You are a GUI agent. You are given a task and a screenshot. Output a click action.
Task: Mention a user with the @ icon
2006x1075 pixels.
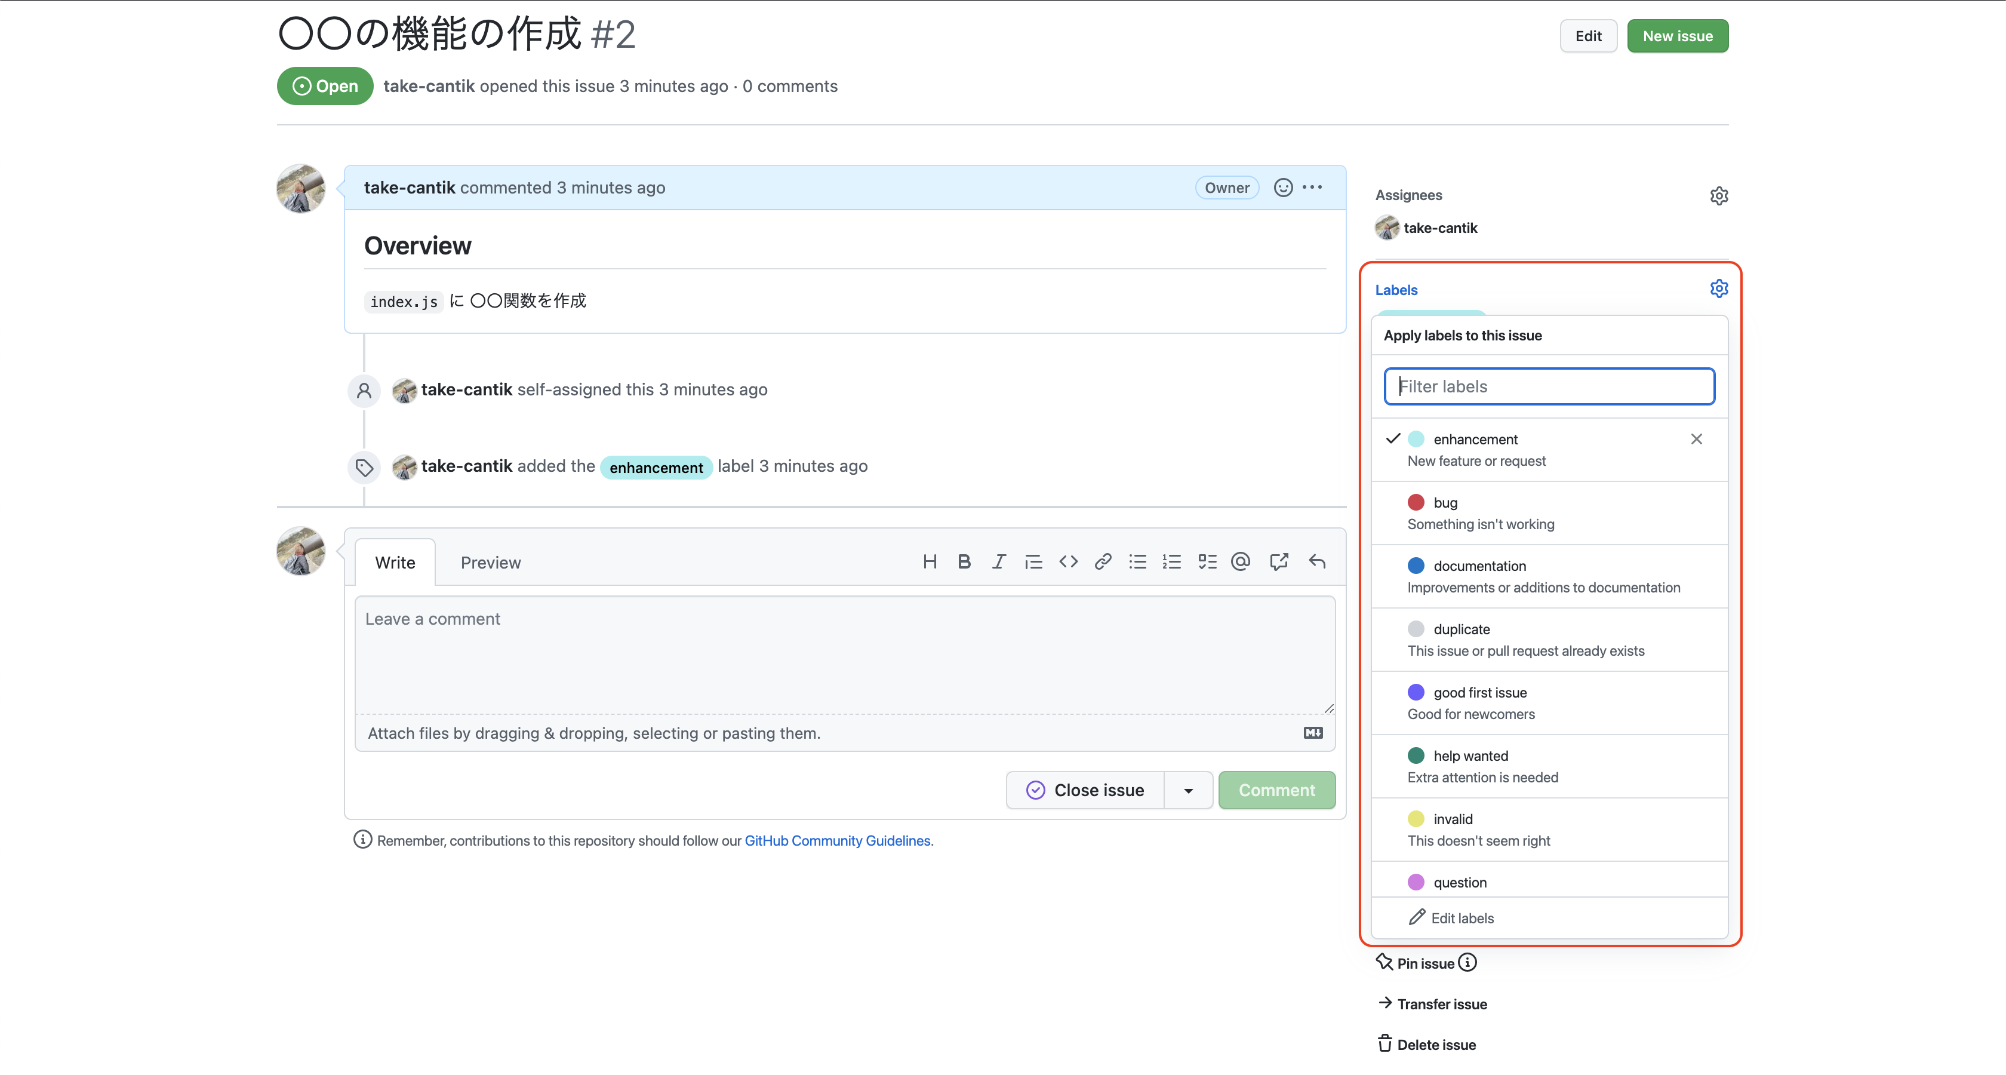[1241, 561]
